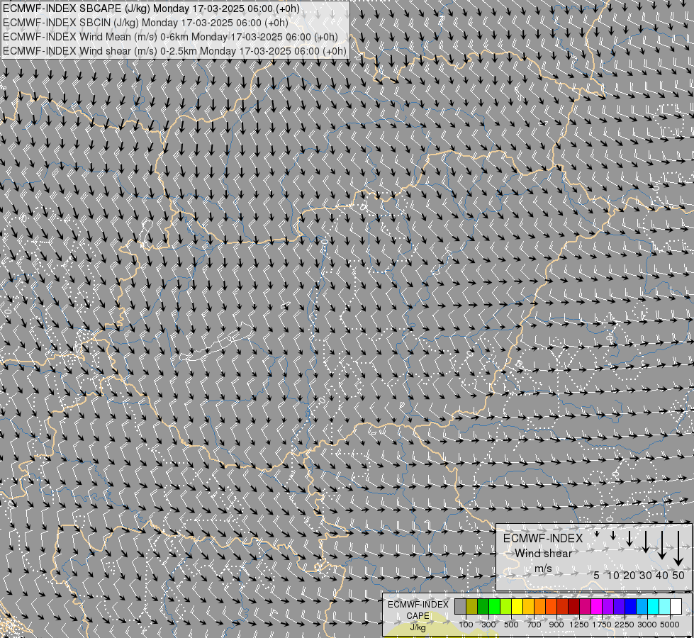Click the SBCIN title line at top
This screenshot has width=694, height=638.
(x=145, y=23)
